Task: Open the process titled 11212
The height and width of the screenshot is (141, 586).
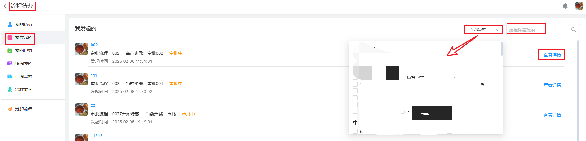Action: point(96,136)
